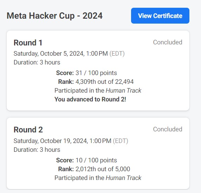Viewport: 201px width, 193px height.
Task: Click Round 1 Concluded status label
Action: tap(168, 42)
